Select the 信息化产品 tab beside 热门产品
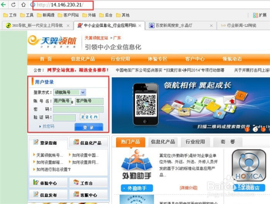 click(163, 142)
